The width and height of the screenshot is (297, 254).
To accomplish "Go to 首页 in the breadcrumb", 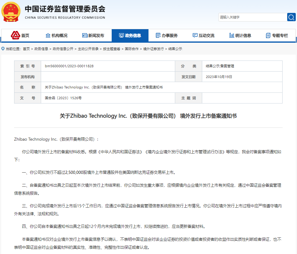I will [26, 49].
